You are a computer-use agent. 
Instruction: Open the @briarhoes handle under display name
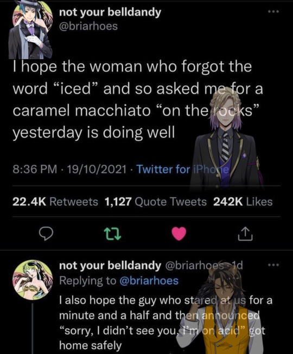(x=88, y=26)
